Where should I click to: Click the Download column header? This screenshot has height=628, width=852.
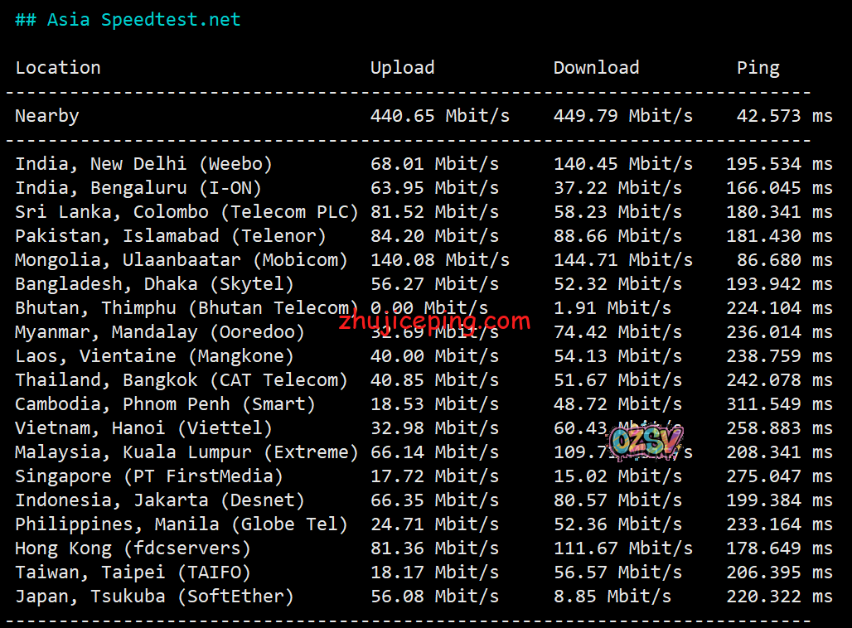tap(596, 68)
